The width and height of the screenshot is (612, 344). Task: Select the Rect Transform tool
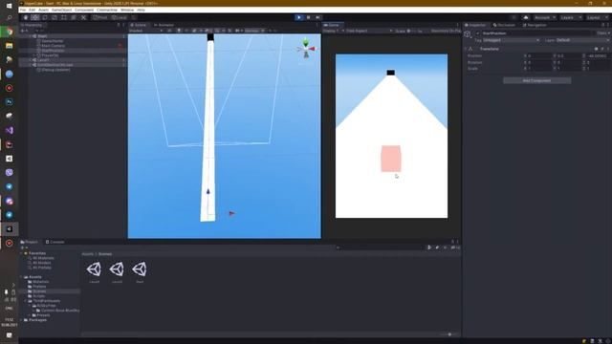click(64, 17)
